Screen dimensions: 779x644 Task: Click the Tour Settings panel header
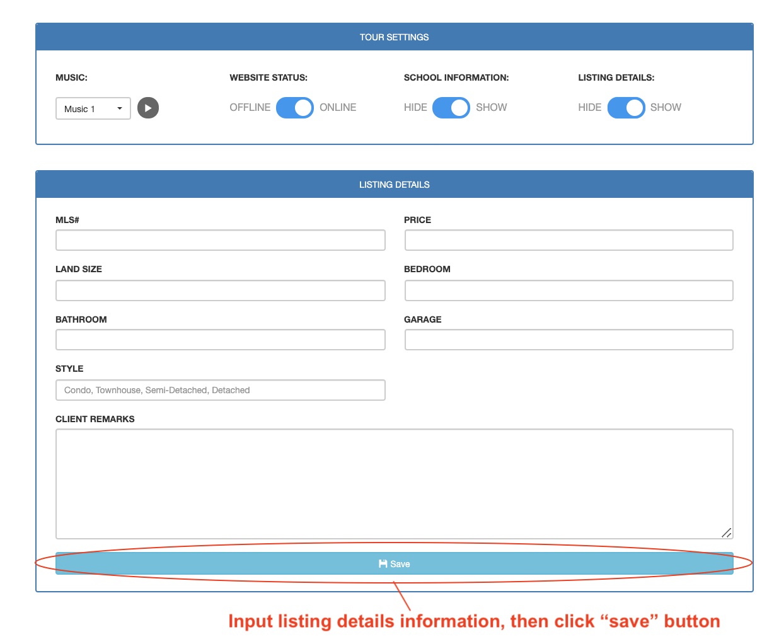pyautogui.click(x=394, y=37)
